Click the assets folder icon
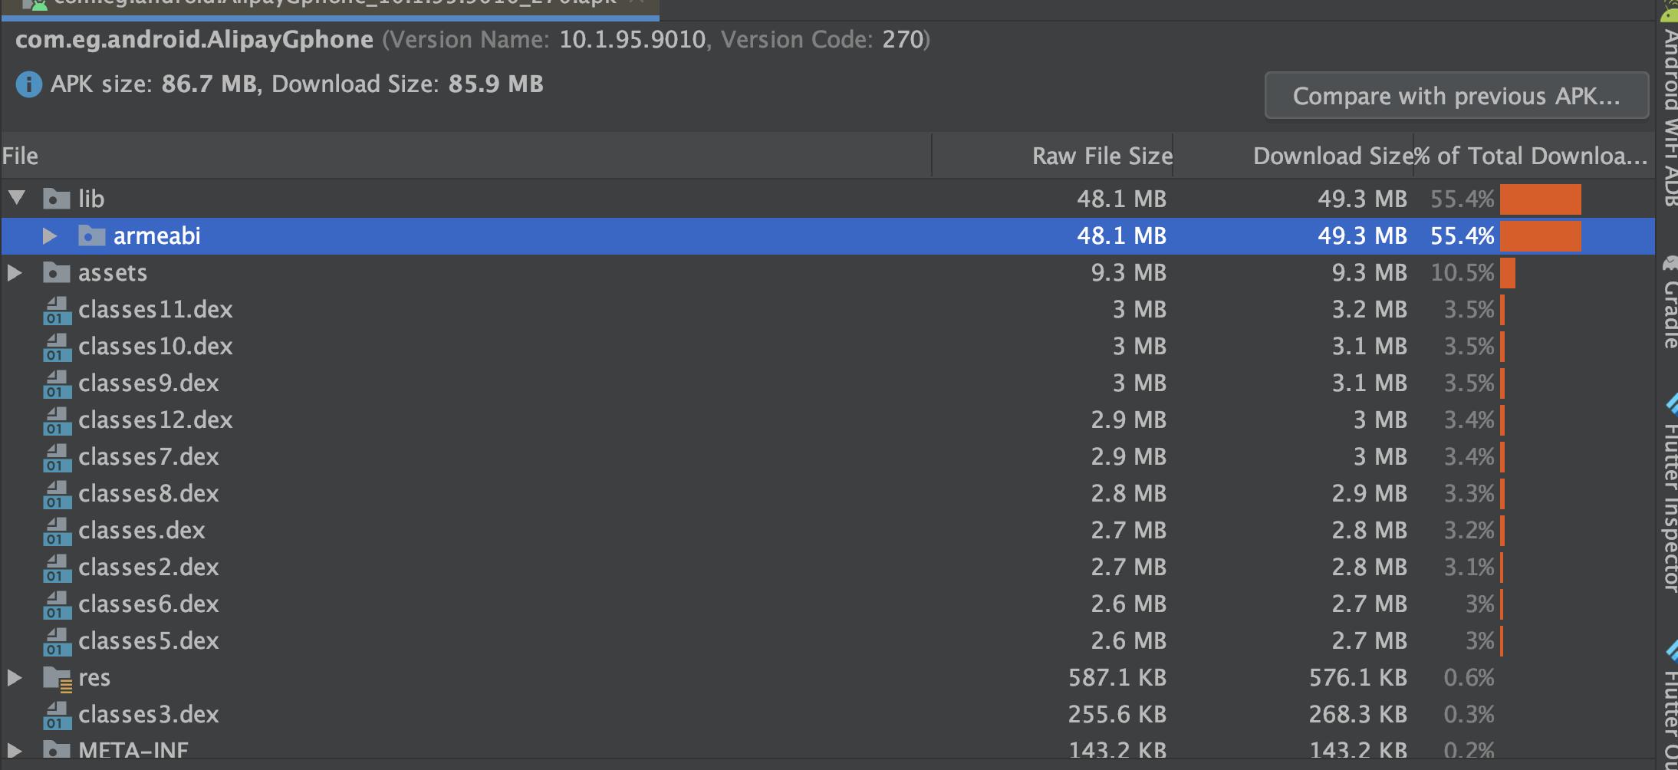Image resolution: width=1678 pixels, height=770 pixels. (x=57, y=273)
